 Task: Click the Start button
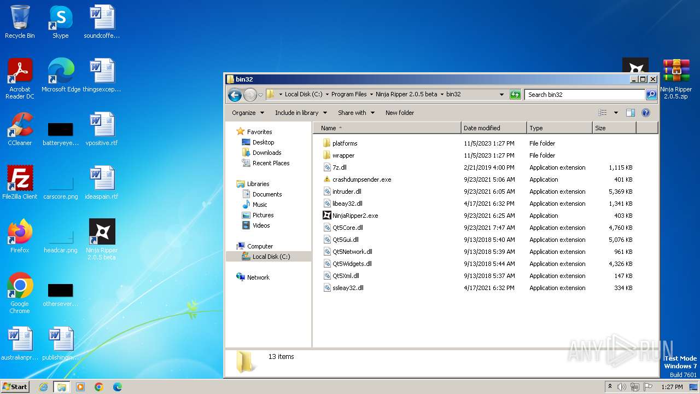(x=15, y=387)
